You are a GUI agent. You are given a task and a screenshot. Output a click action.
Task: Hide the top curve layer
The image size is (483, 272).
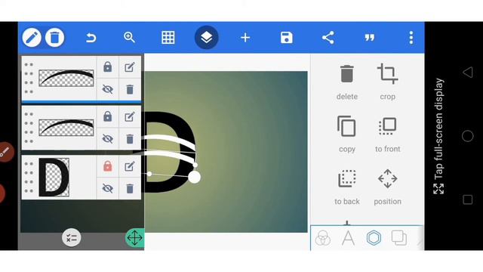pyautogui.click(x=107, y=89)
